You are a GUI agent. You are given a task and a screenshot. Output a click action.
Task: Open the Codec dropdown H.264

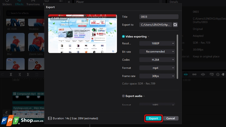point(157,60)
